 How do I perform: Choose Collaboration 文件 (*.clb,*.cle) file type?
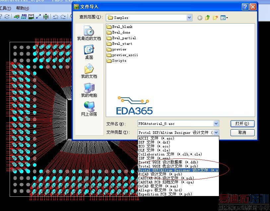point(178,154)
